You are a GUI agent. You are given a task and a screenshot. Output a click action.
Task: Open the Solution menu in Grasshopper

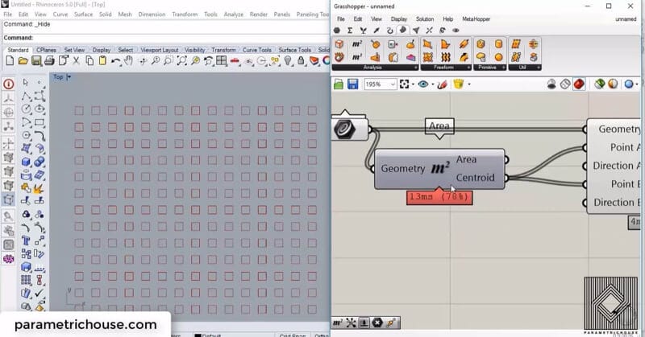click(424, 18)
